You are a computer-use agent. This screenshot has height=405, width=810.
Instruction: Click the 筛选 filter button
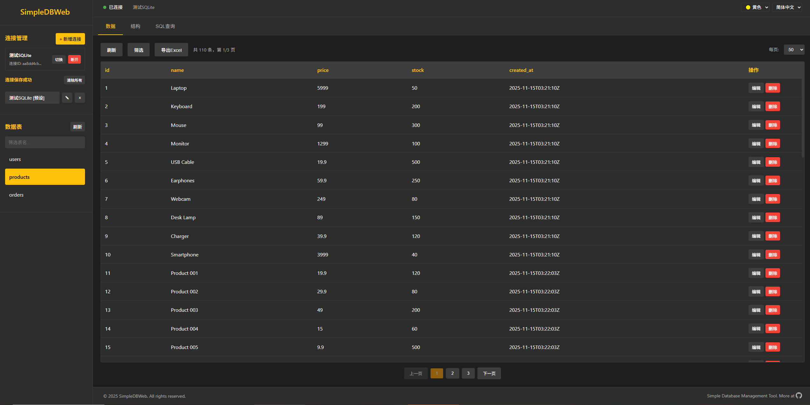click(138, 50)
